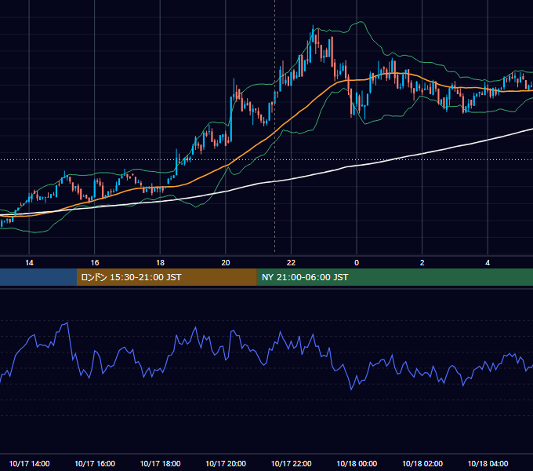Image resolution: width=533 pixels, height=471 pixels.
Task: Click the 10/17 22:00 date label
Action: [291, 463]
